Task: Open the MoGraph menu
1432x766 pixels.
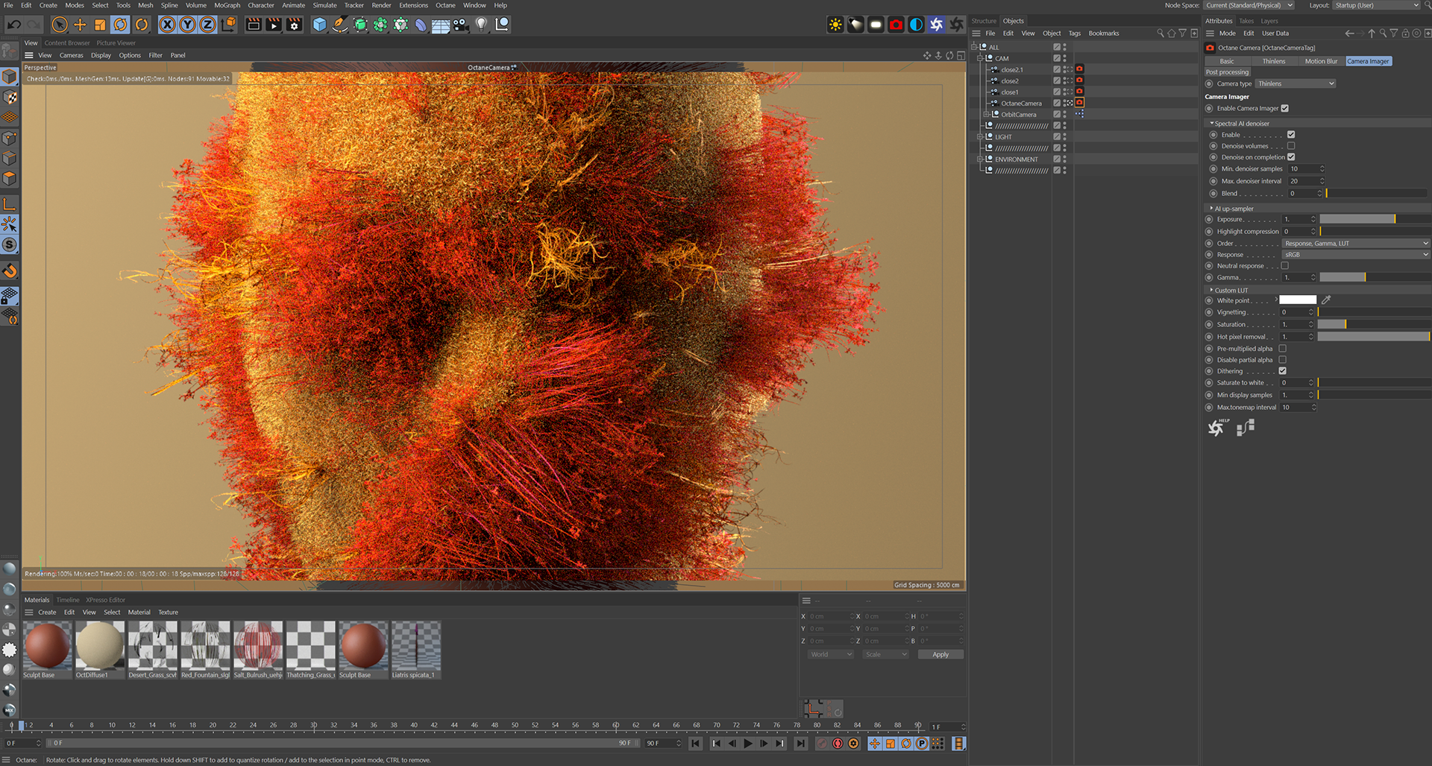Action: (227, 5)
